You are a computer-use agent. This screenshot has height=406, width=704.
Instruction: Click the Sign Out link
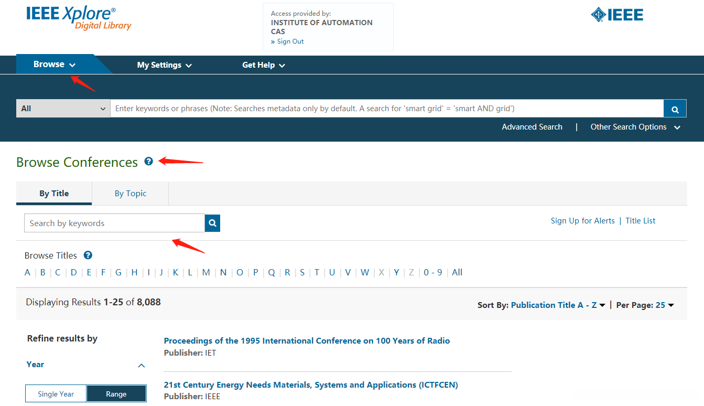click(x=290, y=41)
